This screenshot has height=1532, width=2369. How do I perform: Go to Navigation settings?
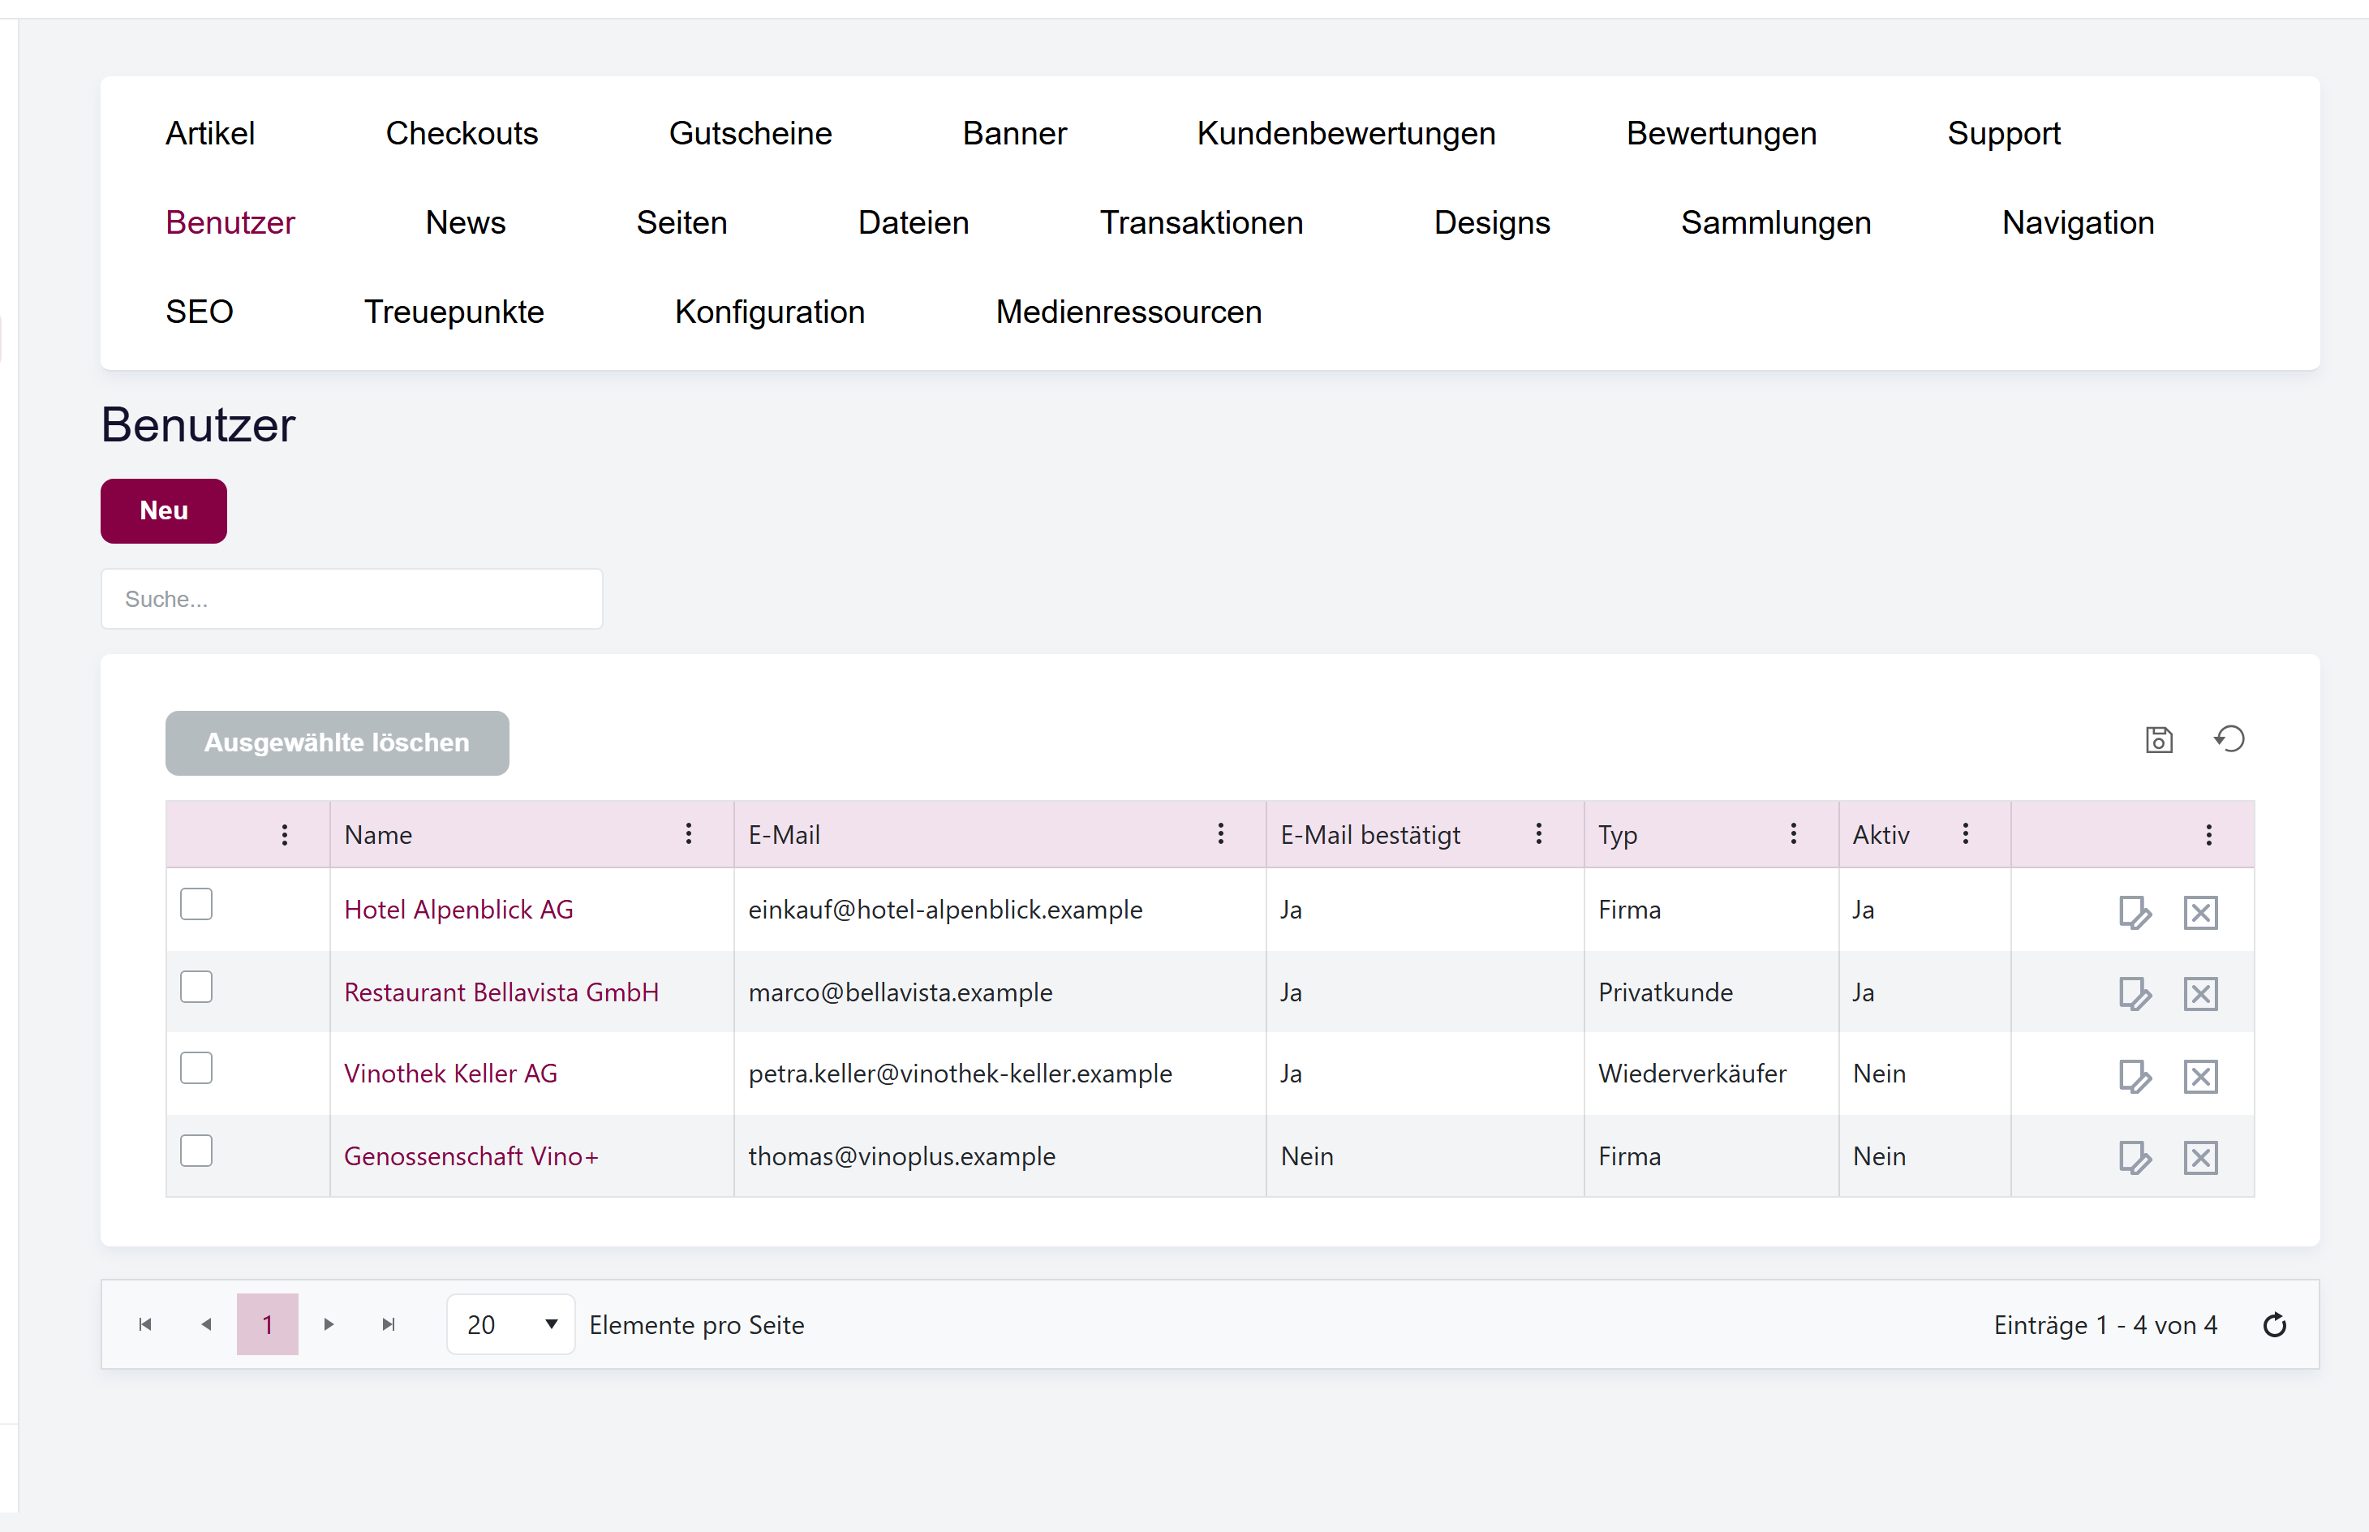click(x=2078, y=223)
